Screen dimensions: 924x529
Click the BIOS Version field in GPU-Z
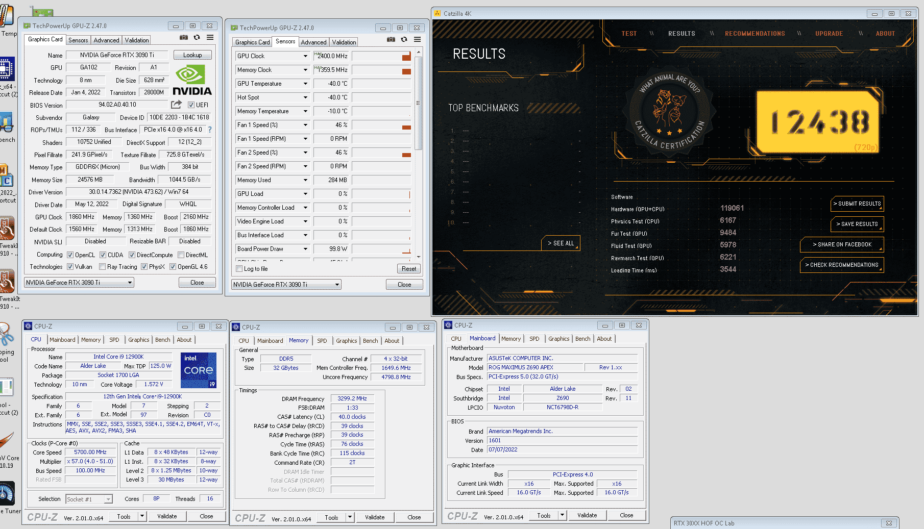click(117, 105)
